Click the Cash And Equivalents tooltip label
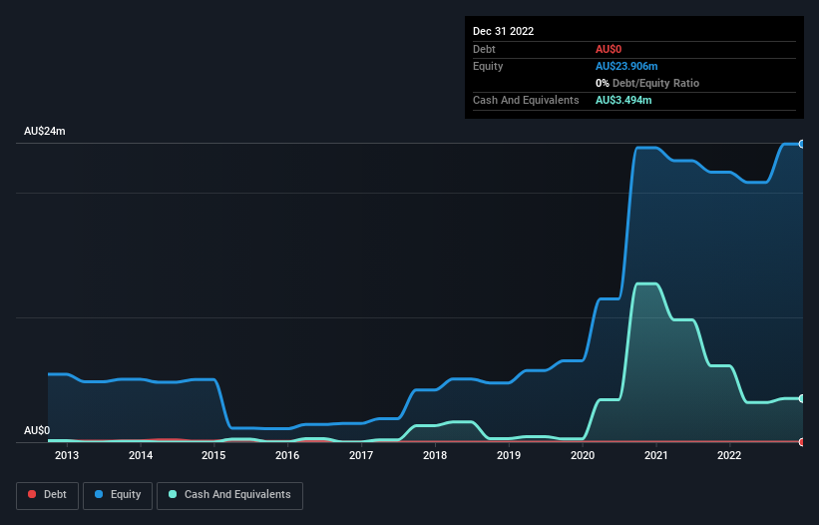This screenshot has height=525, width=819. [x=526, y=100]
